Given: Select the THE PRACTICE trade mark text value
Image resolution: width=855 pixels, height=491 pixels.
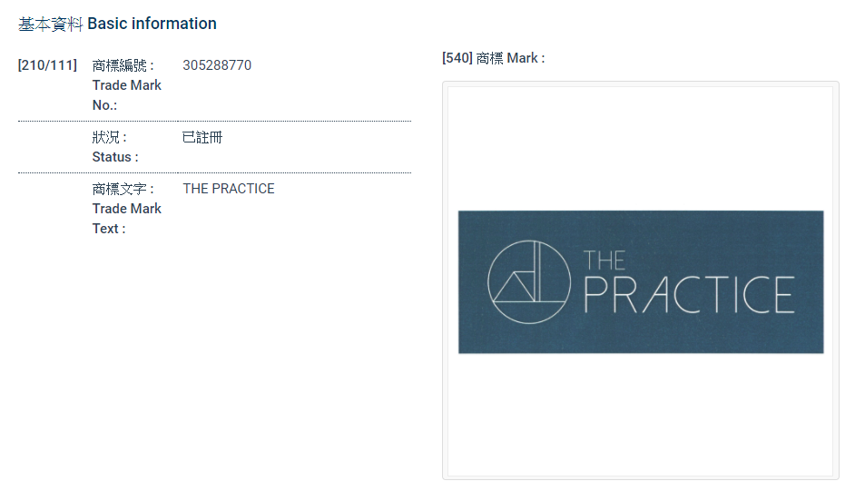Looking at the screenshot, I should click(229, 189).
